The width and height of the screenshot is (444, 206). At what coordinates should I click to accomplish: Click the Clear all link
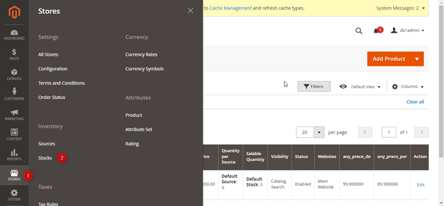click(x=415, y=102)
